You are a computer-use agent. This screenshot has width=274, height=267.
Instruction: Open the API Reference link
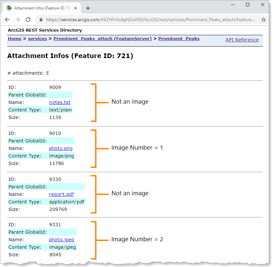[x=242, y=40]
